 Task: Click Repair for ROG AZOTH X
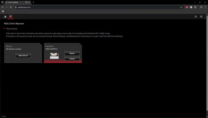pos(72,53)
